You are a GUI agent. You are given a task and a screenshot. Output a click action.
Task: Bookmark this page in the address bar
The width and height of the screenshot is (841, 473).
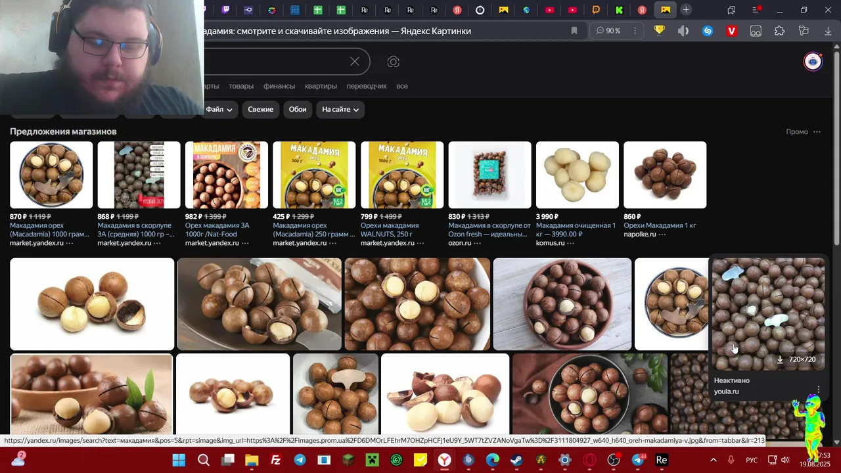coord(574,31)
